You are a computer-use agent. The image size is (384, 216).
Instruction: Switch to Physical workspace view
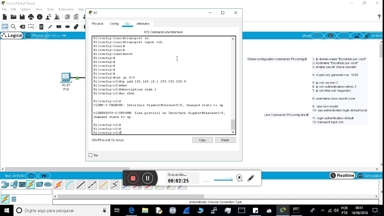pyautogui.click(x=36, y=35)
